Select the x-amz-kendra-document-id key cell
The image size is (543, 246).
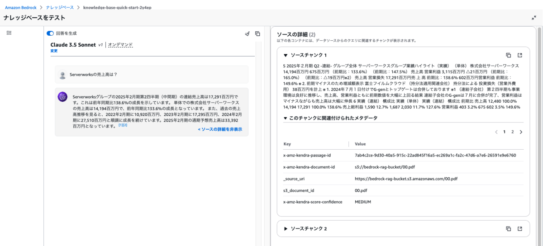309,167
